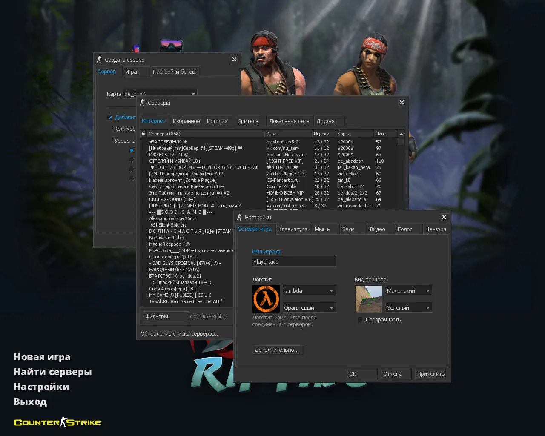Click the orange lambda logo preview
This screenshot has height=436, width=545.
click(266, 298)
